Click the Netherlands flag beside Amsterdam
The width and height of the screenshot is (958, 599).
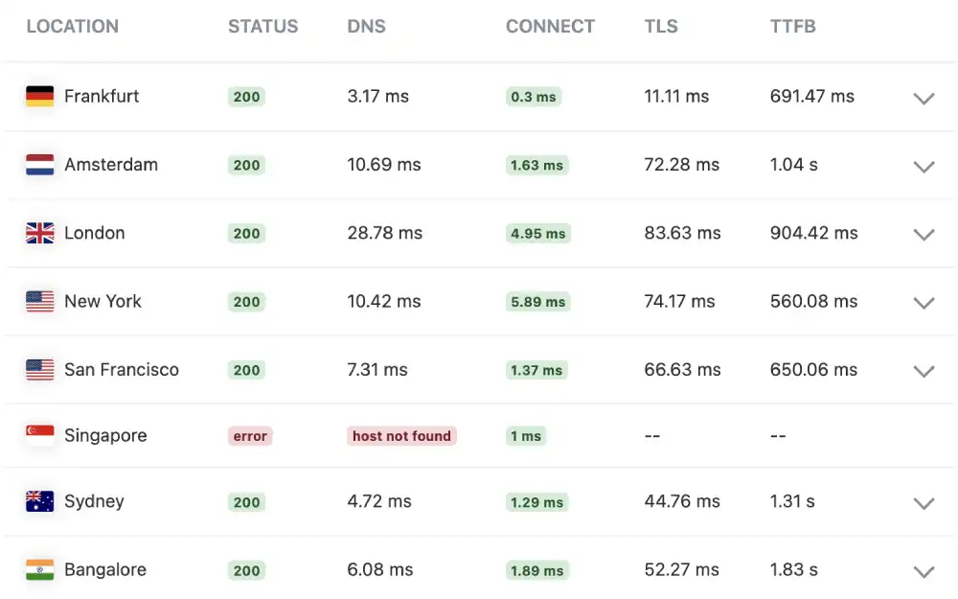[38, 164]
